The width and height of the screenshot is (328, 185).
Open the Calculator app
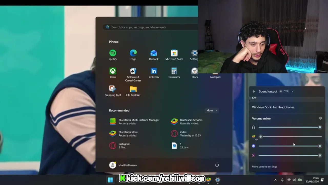[x=174, y=73]
